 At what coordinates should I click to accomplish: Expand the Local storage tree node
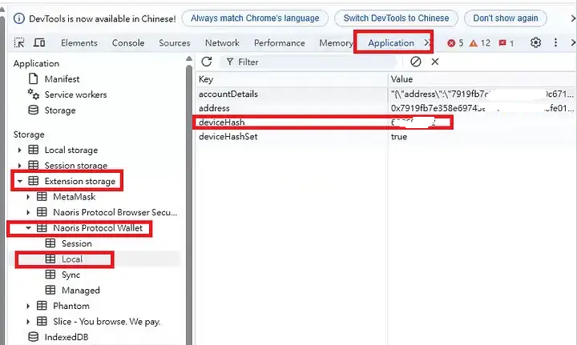pos(19,150)
